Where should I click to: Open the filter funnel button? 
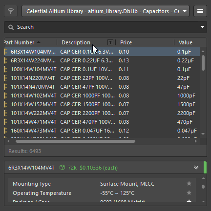point(11,11)
